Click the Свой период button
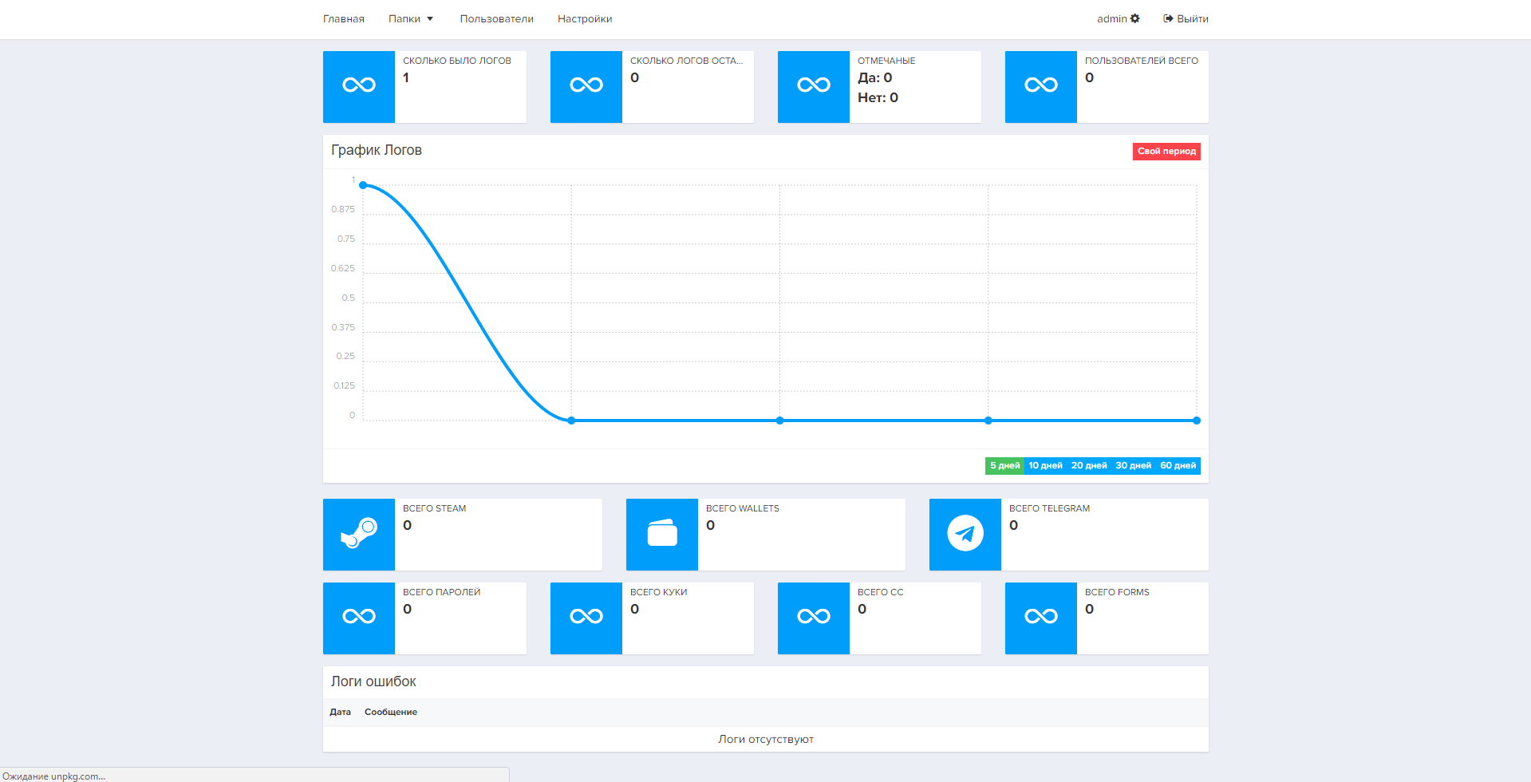 click(1166, 152)
